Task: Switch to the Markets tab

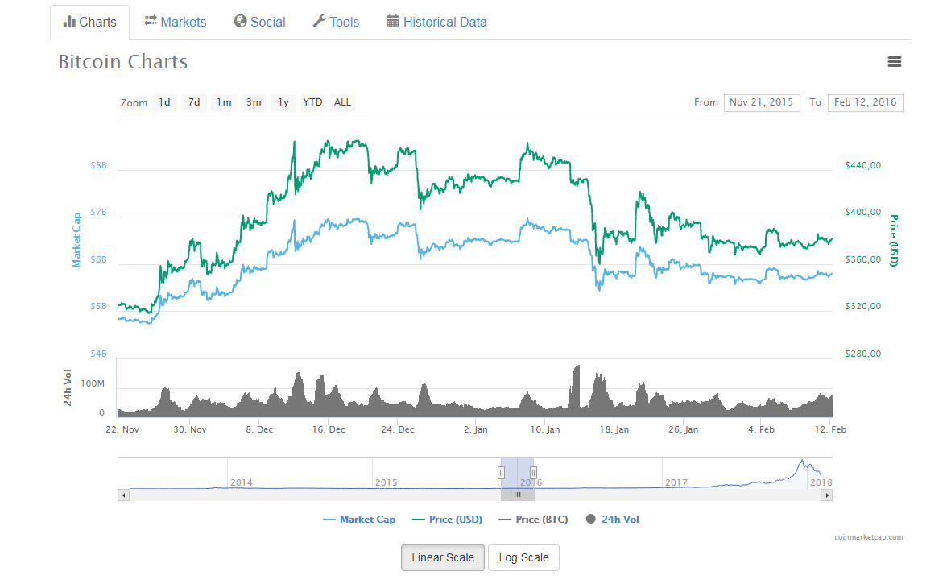Action: coord(176,22)
